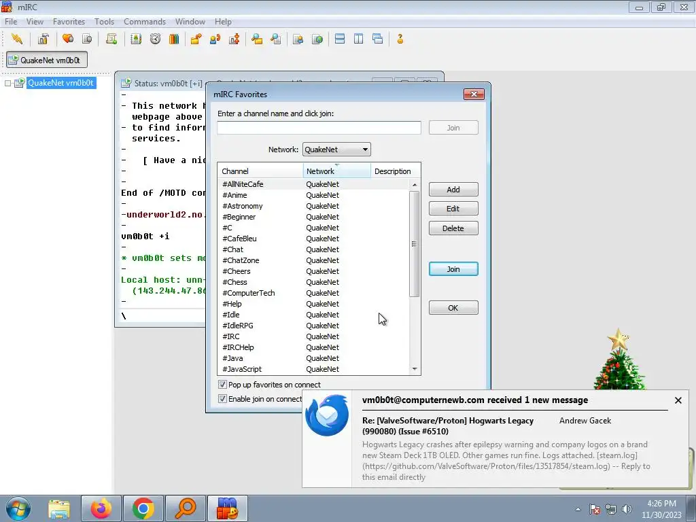Sort by the Network column header
This screenshot has width=696, height=522.
pos(337,171)
